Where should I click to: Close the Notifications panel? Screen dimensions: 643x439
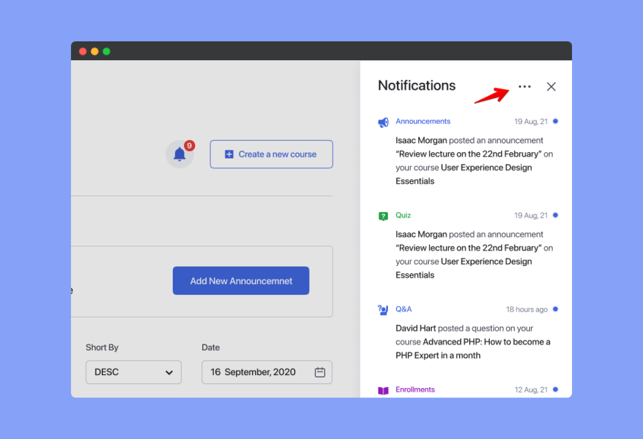551,86
